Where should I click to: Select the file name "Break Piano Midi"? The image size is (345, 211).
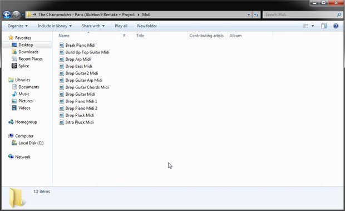(80, 45)
